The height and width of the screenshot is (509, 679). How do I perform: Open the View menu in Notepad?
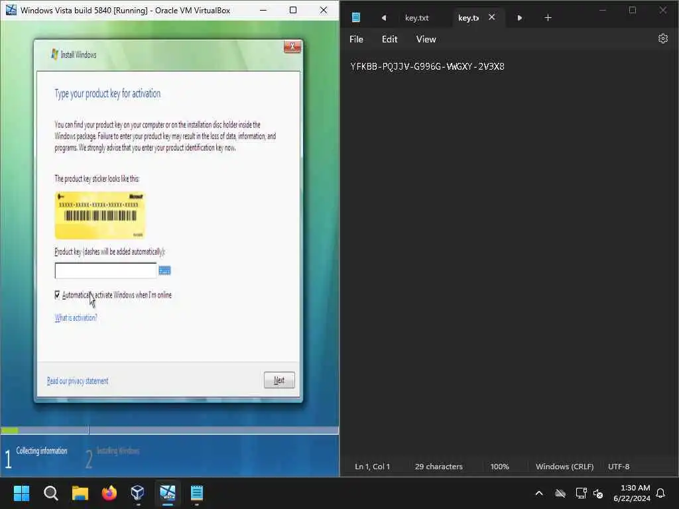tap(426, 39)
